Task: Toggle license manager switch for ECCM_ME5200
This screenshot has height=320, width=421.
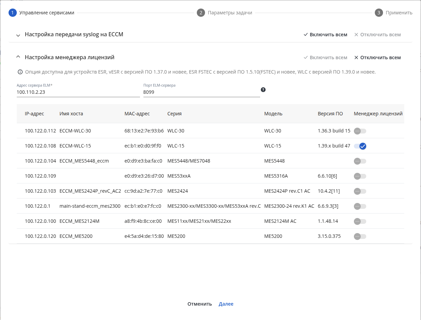Action: (360, 236)
